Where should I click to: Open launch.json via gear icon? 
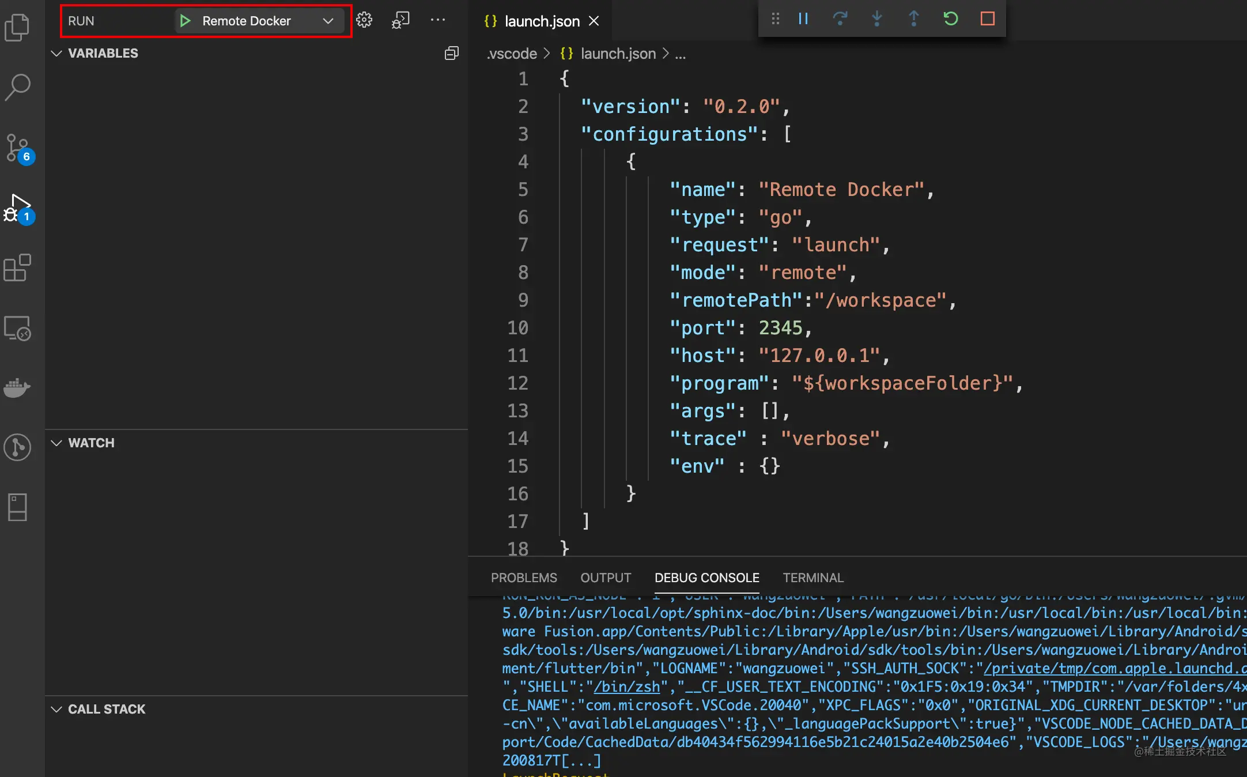point(364,20)
